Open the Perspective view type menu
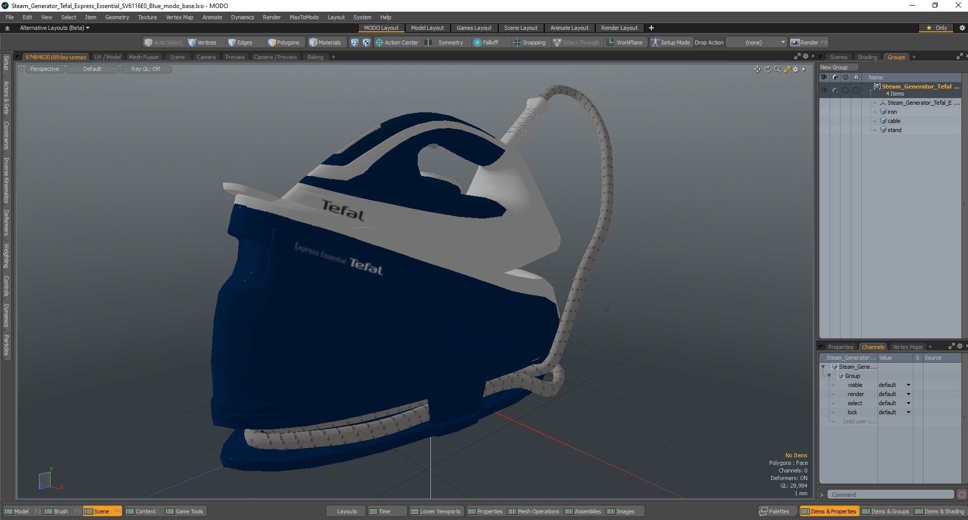Viewport: 968px width, 520px height. pyautogui.click(x=45, y=69)
